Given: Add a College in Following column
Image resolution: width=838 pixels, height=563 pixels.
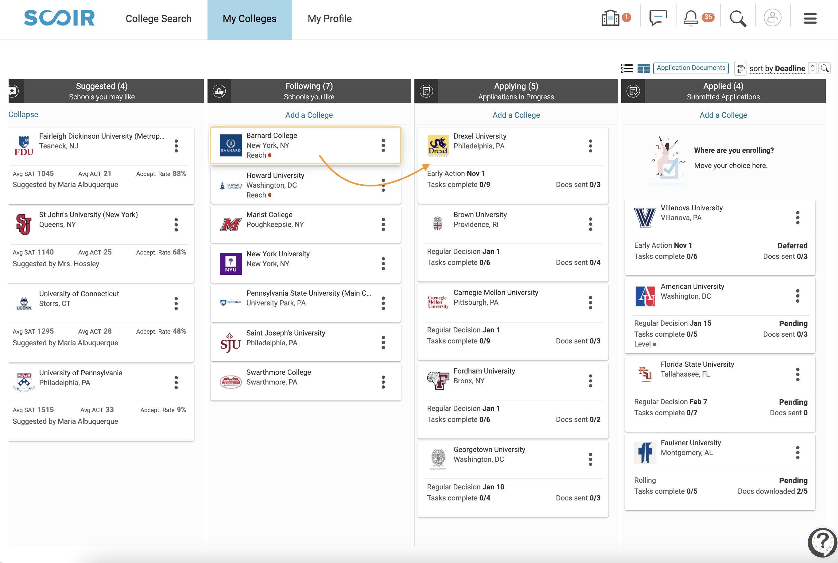Looking at the screenshot, I should 309,115.
